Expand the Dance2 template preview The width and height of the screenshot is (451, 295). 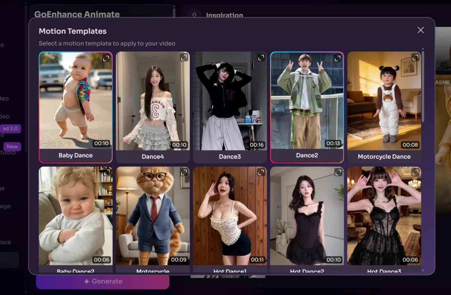[x=337, y=58]
